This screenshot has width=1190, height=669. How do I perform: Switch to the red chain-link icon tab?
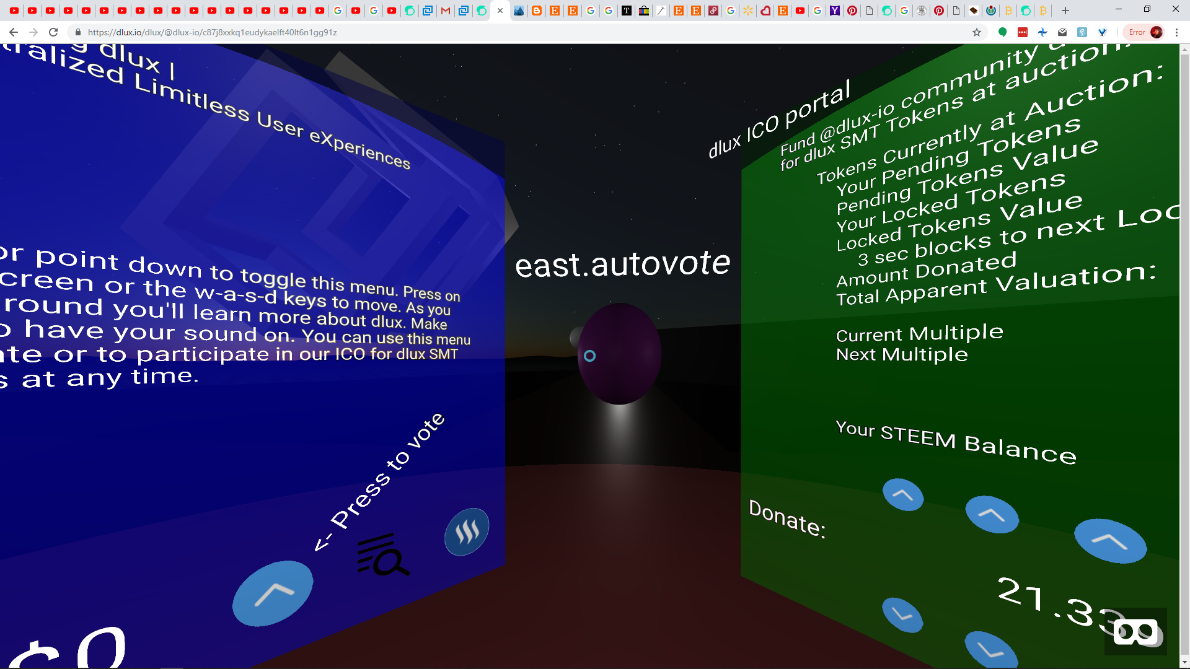click(x=713, y=11)
